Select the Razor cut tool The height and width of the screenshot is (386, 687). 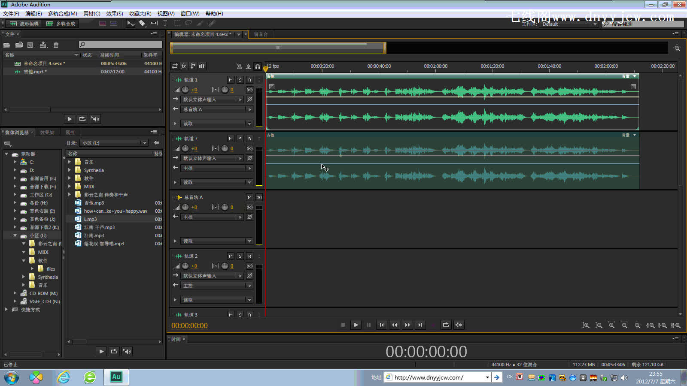(x=142, y=24)
